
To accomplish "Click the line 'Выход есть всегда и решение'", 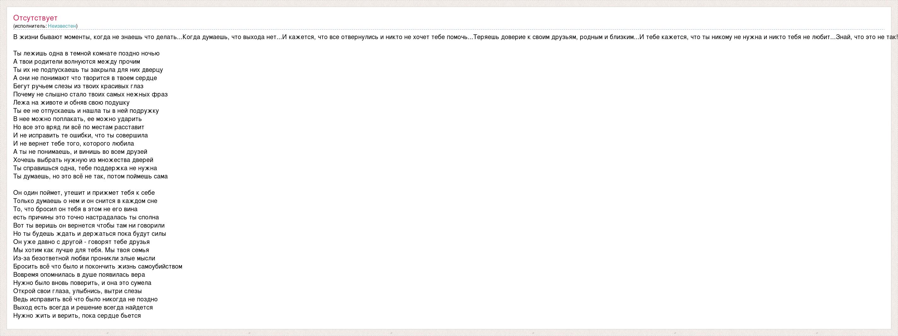I will tap(83, 307).
